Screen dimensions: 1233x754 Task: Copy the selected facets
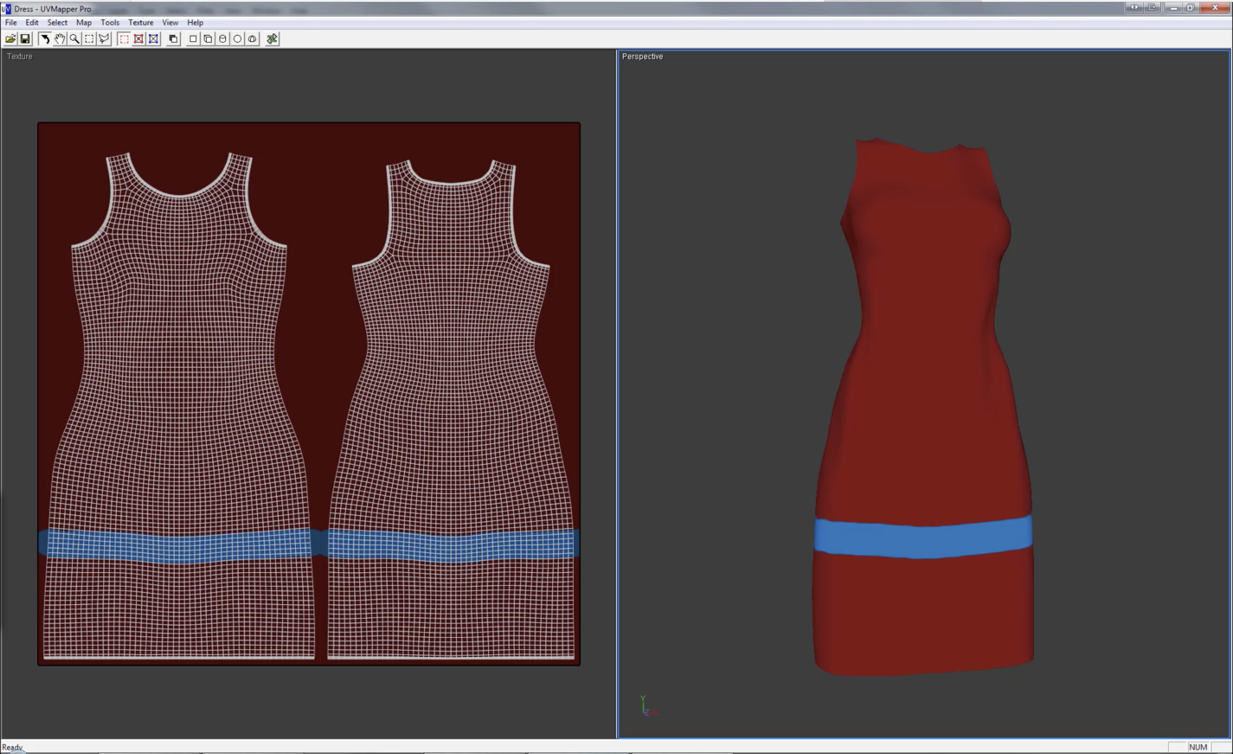coord(172,39)
